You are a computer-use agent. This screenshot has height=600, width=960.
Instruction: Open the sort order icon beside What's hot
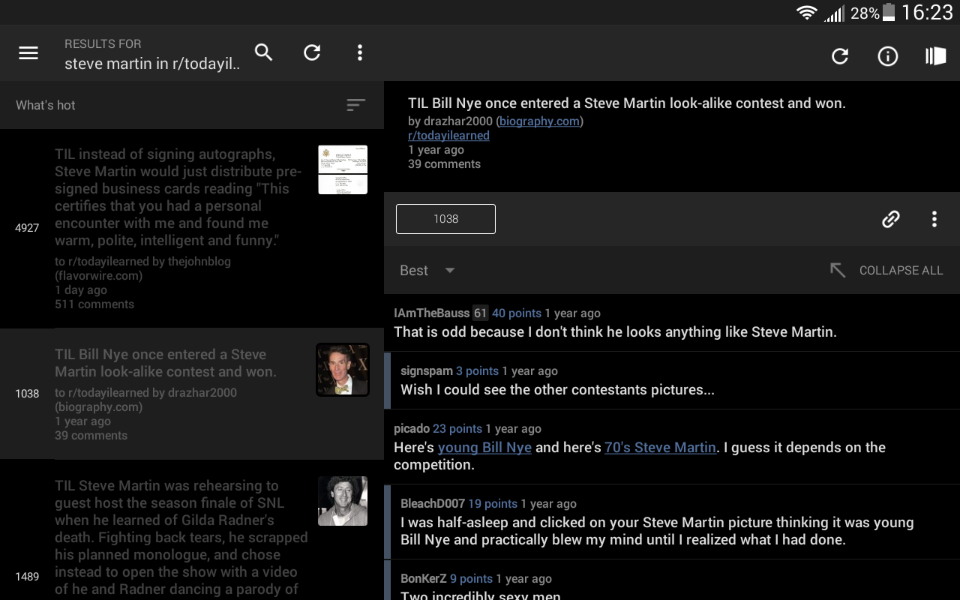pyautogui.click(x=355, y=105)
